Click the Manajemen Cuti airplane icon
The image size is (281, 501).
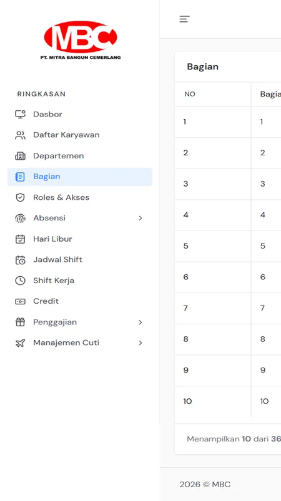click(x=20, y=343)
